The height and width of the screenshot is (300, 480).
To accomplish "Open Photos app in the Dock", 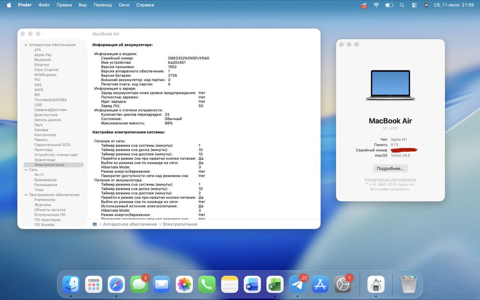I will click(184, 284).
